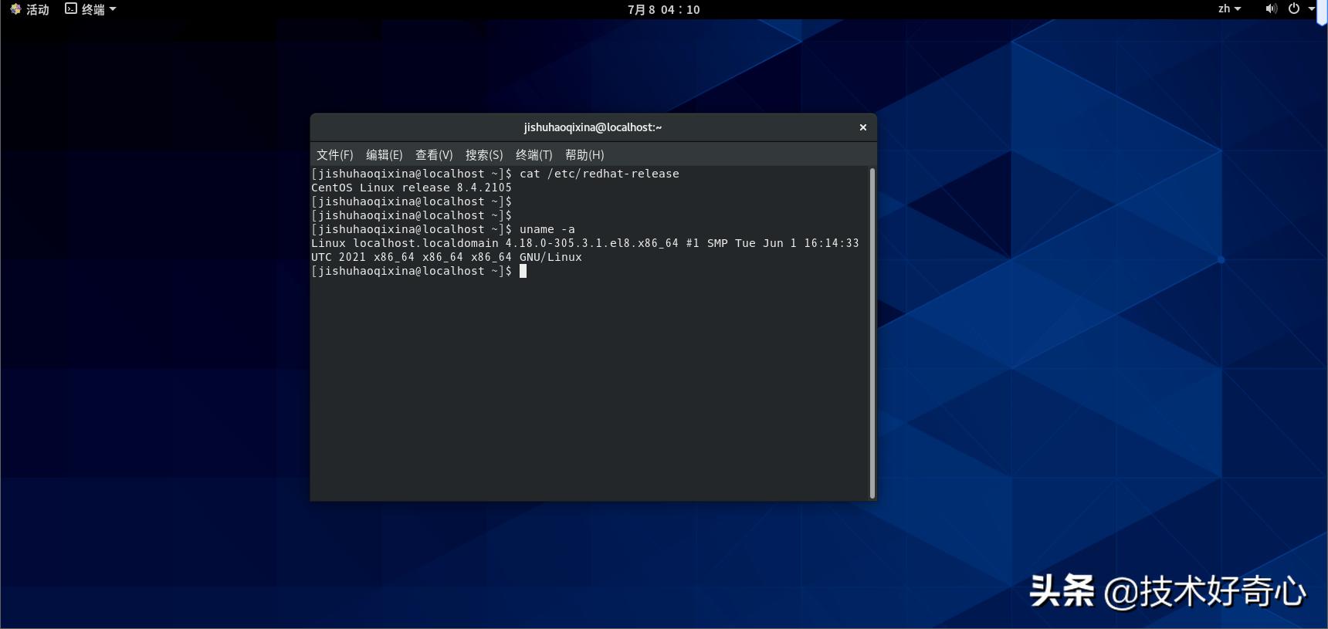Open the 终端 application menu in top bar

point(90,9)
